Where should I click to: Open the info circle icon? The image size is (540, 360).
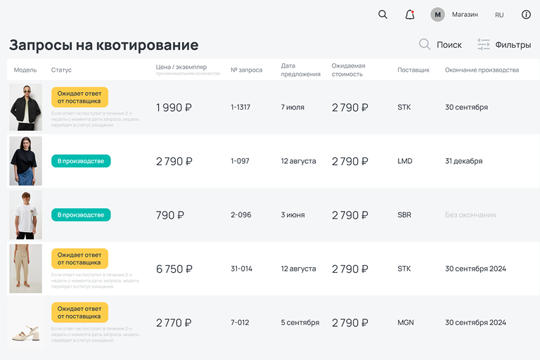(526, 15)
